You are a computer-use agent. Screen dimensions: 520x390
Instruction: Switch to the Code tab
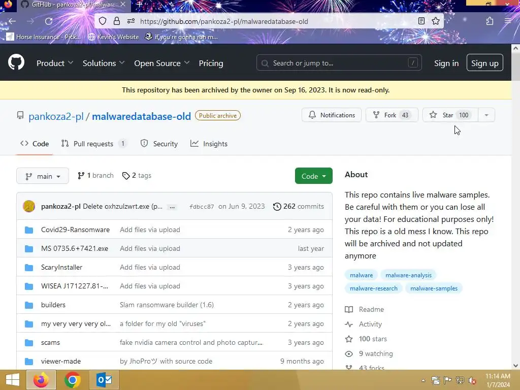tap(35, 144)
